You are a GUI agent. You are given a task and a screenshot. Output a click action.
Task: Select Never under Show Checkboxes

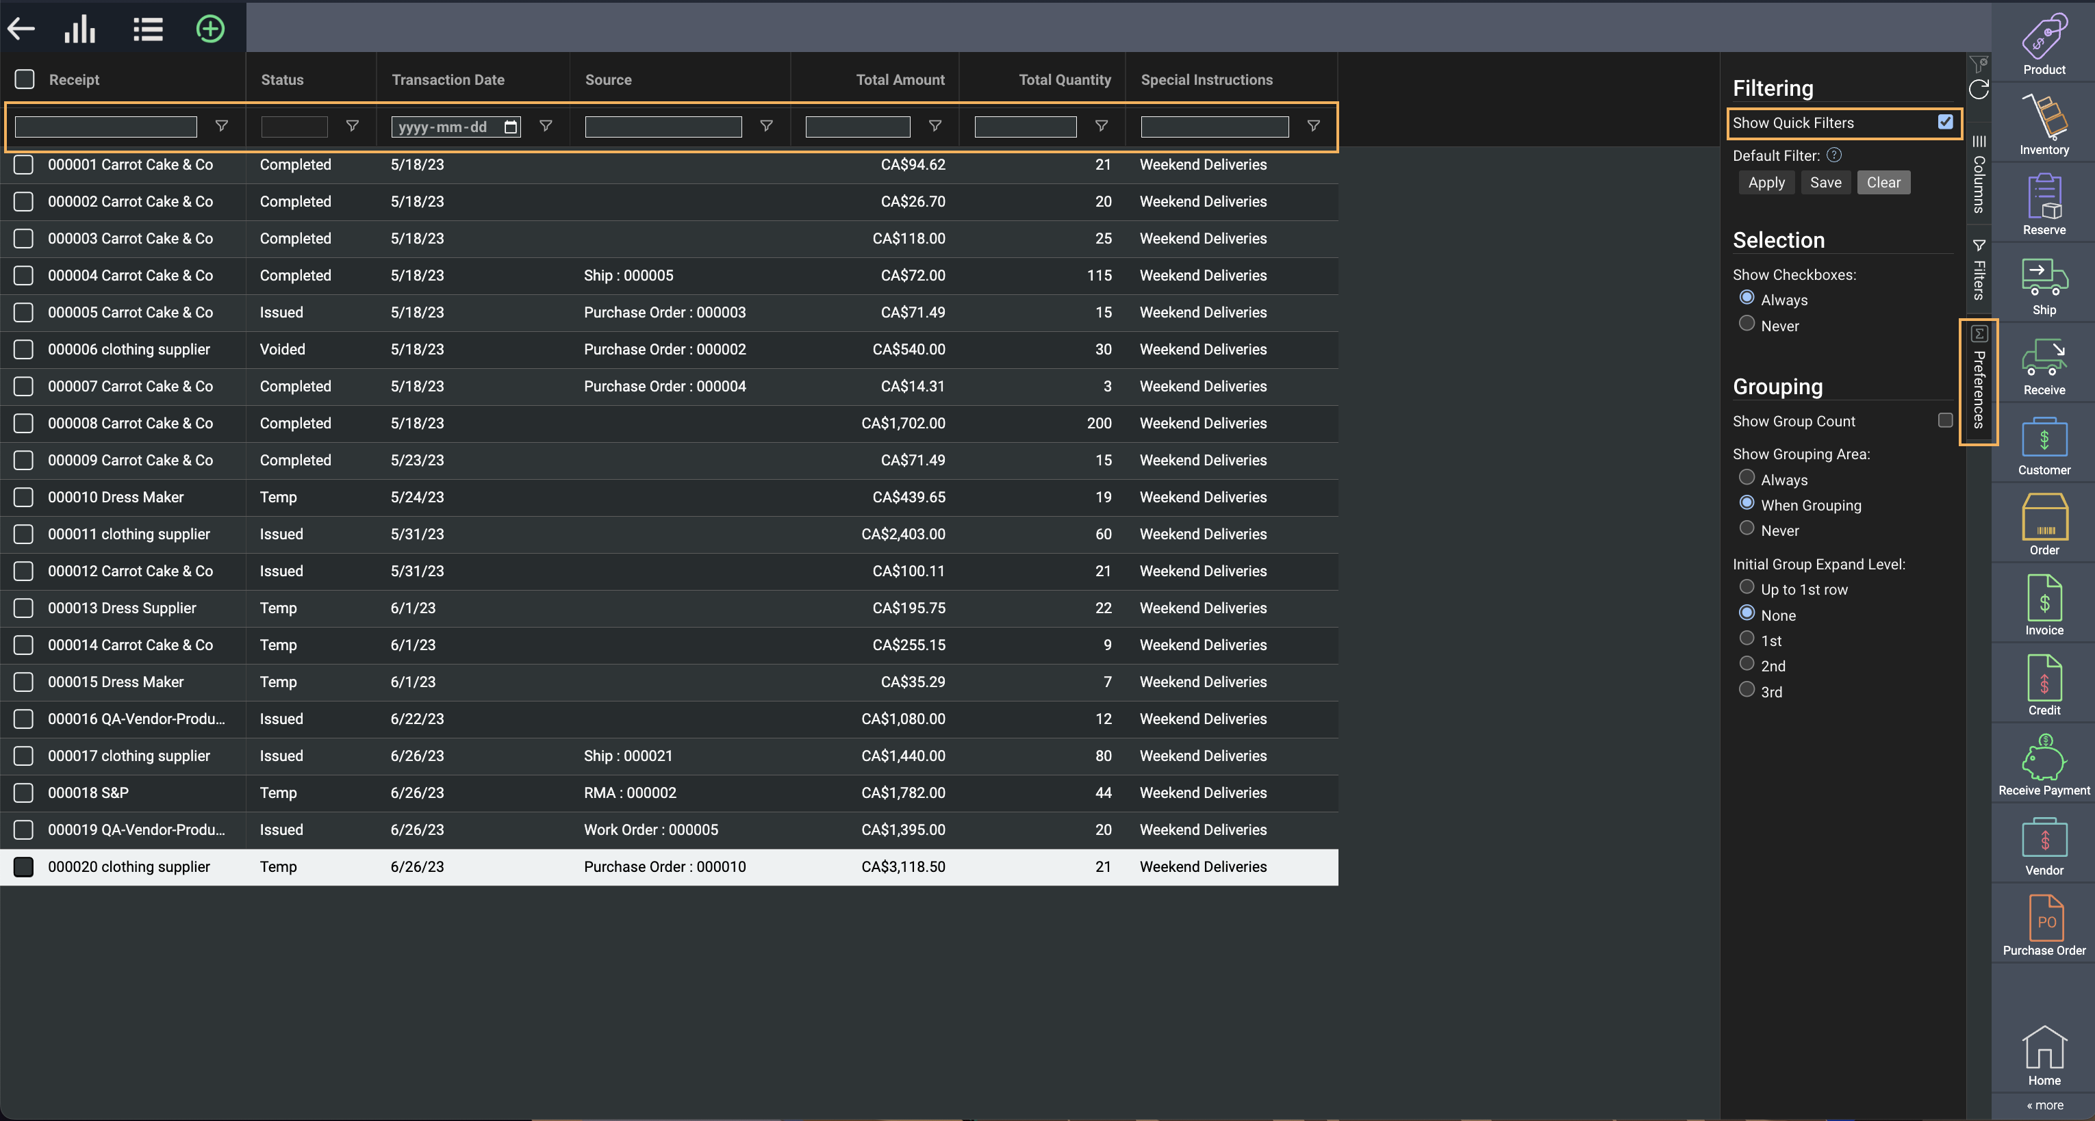pos(1746,324)
